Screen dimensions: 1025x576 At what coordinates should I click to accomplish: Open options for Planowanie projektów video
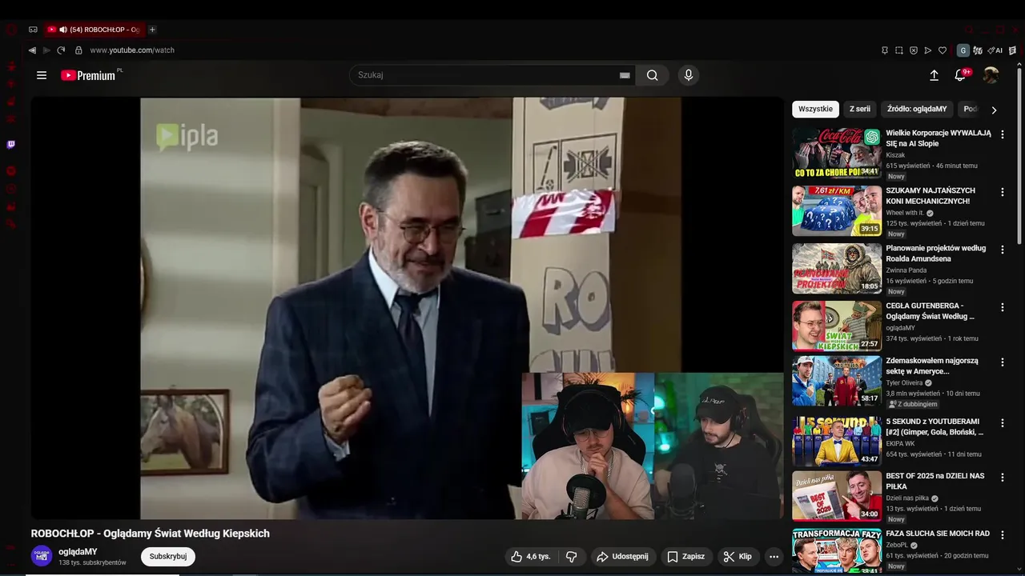coord(1002,250)
